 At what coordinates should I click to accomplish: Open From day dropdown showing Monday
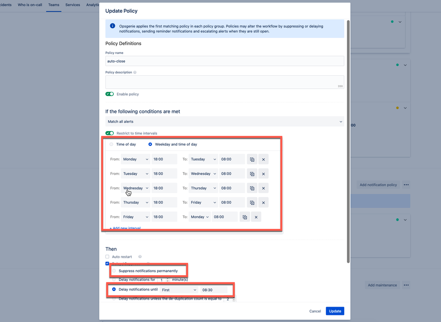(x=135, y=159)
